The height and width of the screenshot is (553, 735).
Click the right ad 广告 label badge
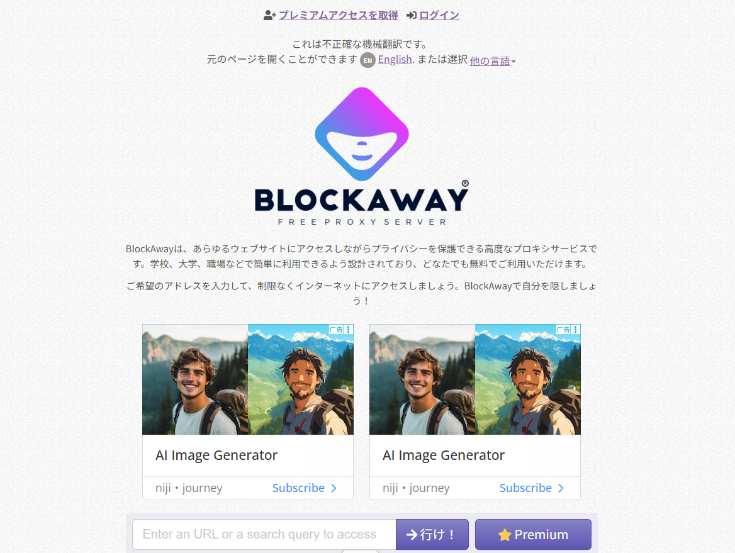click(x=563, y=330)
